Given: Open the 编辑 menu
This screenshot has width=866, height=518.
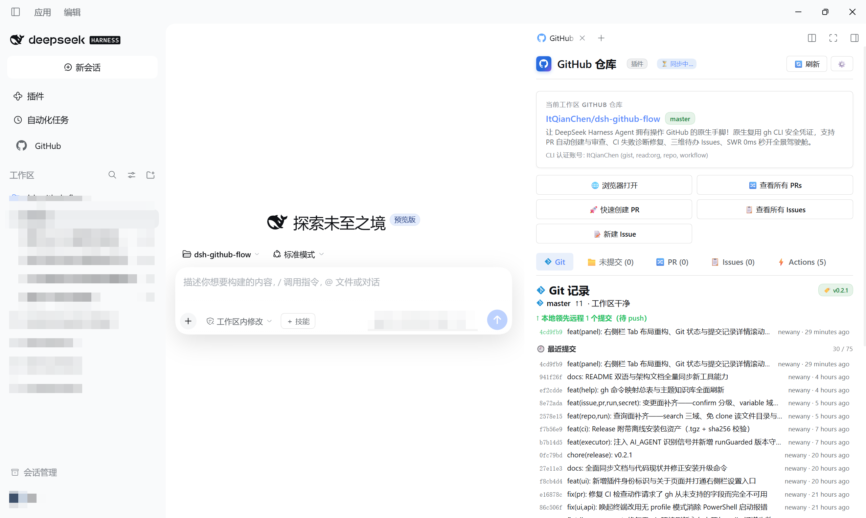Looking at the screenshot, I should pyautogui.click(x=72, y=12).
